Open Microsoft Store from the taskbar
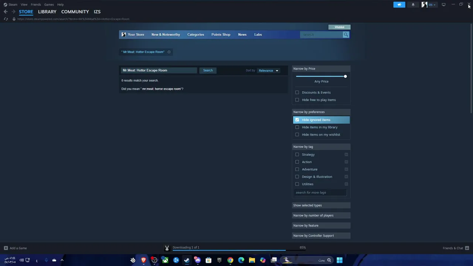This screenshot has width=473, height=266. click(x=208, y=260)
